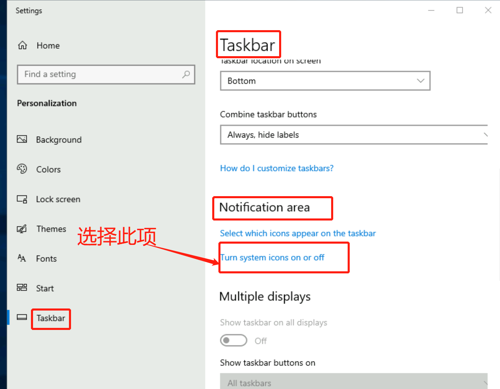Click the Fonts icon
The image size is (500, 389).
click(22, 259)
